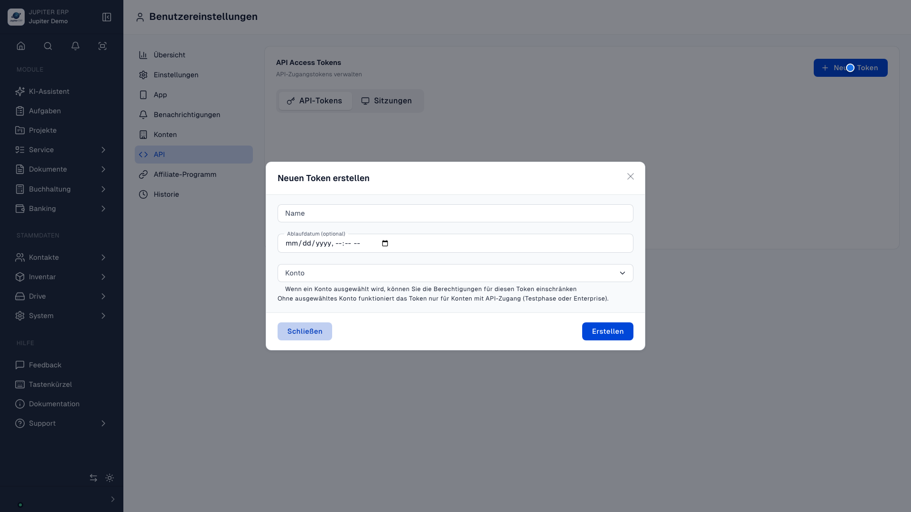
Task: Expand the Inventar submenu chevron
Action: point(103,277)
